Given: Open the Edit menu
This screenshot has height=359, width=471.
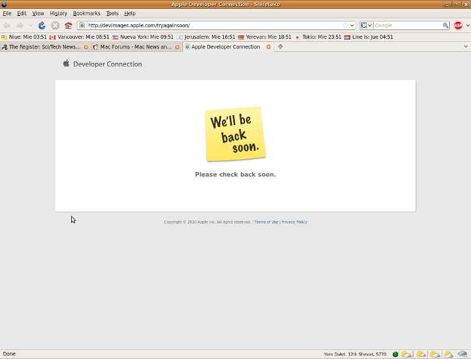Looking at the screenshot, I should [22, 13].
